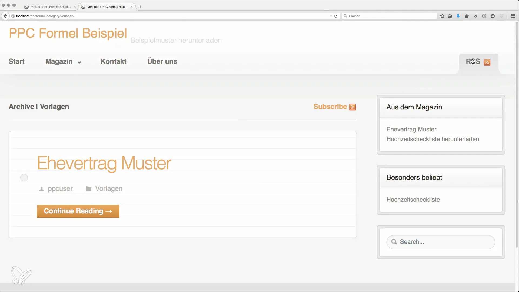Click the smiley chat icon

(493, 16)
